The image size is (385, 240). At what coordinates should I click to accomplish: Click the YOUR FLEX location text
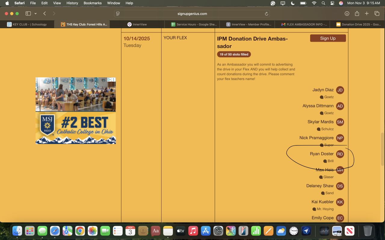[175, 38]
